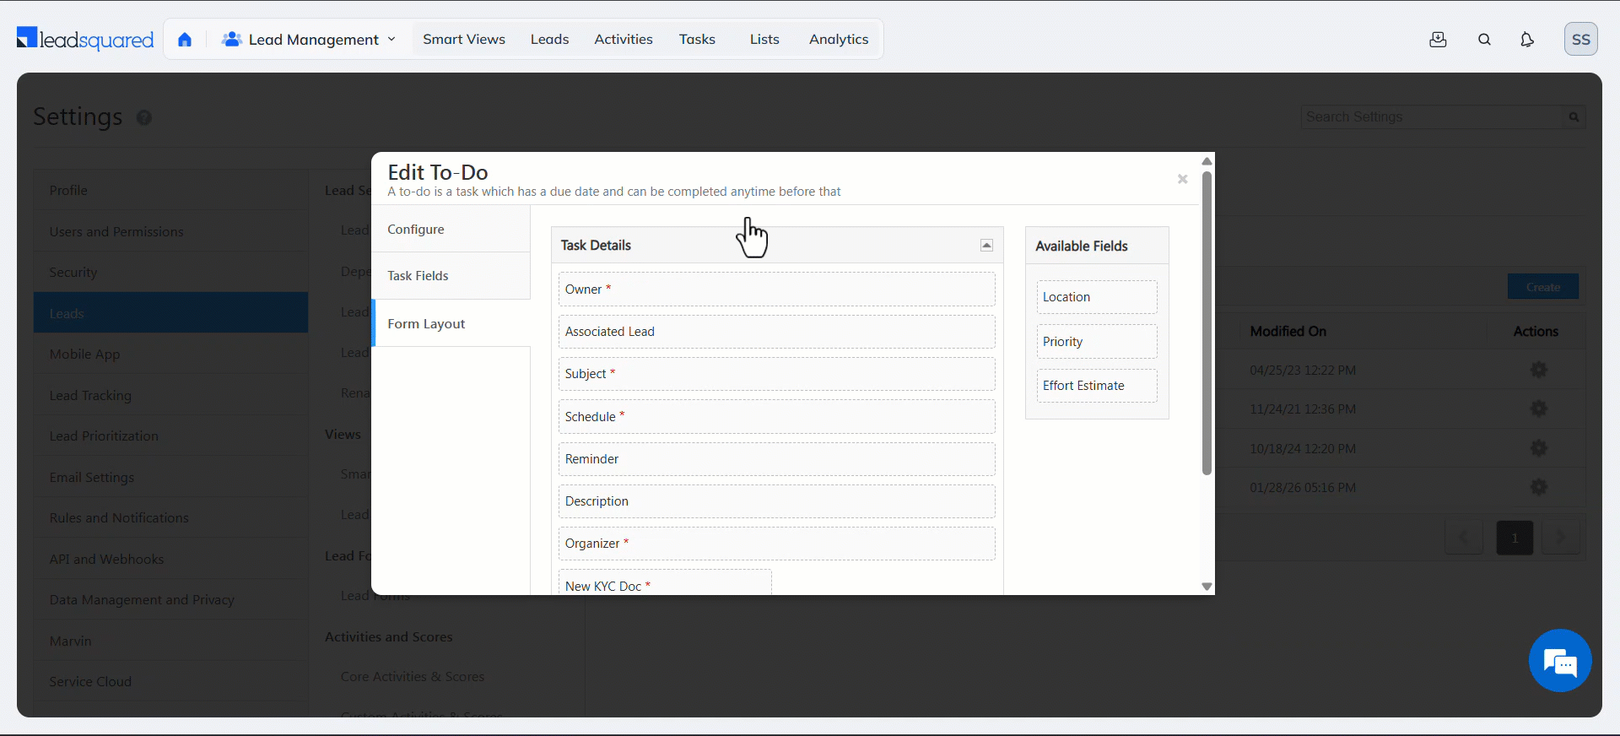1620x736 pixels.
Task: Open Data Management and Privacy settings
Action: pos(170,600)
